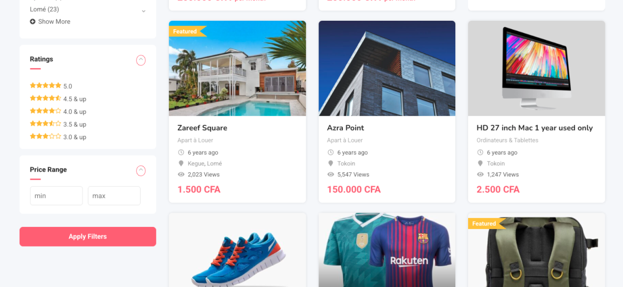Click the eye icon beside 2,023 Views
Screen dimensions: 623x287
tap(181, 174)
